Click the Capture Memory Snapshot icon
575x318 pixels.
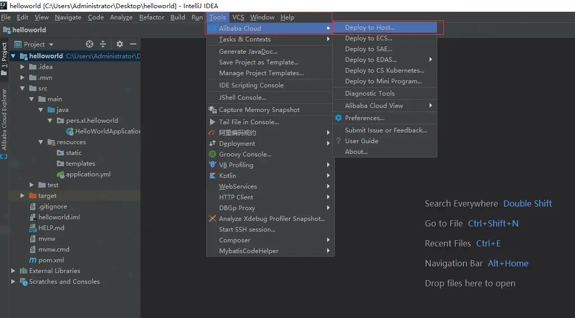click(212, 109)
